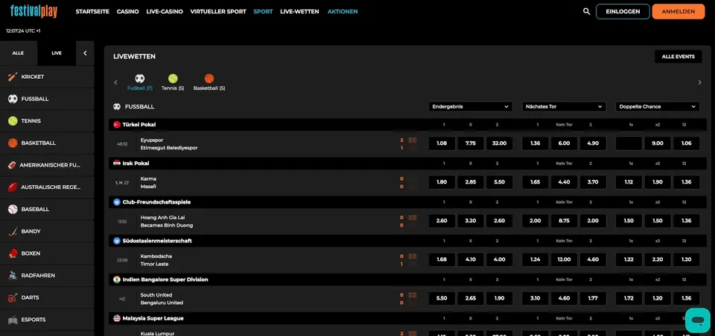715x336 pixels.
Task: Click the ANMELDEN button
Action: pyautogui.click(x=679, y=12)
